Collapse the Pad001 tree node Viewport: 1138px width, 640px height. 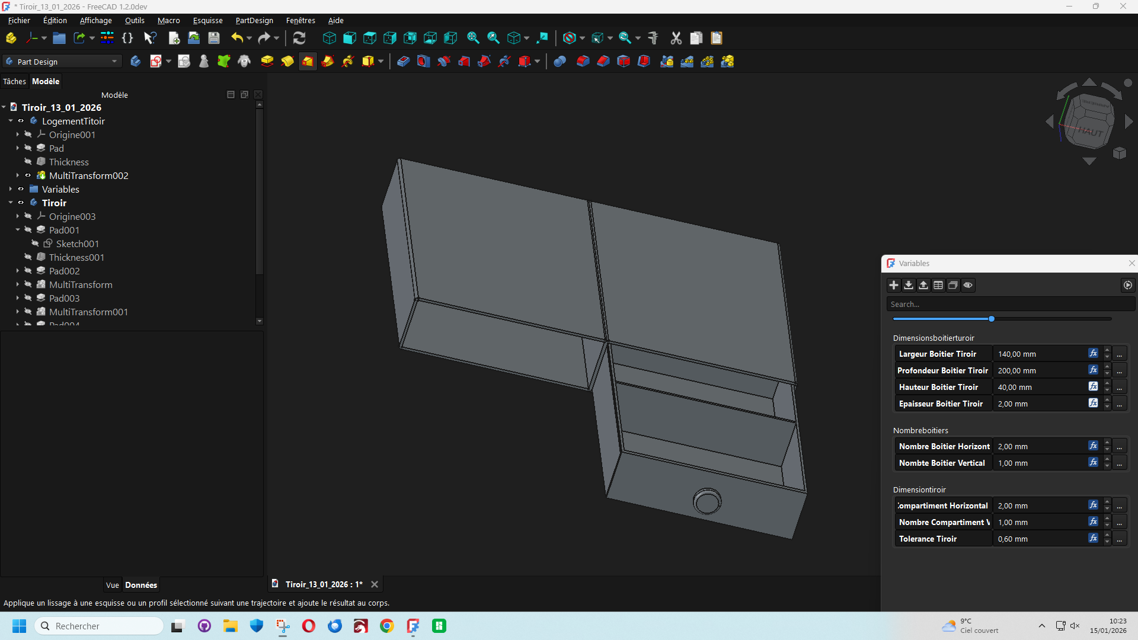(18, 230)
